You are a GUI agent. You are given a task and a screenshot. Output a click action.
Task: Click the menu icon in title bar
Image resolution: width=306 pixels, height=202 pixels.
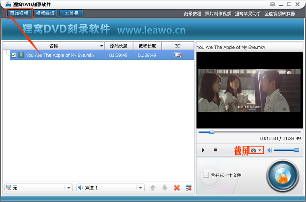click(273, 4)
